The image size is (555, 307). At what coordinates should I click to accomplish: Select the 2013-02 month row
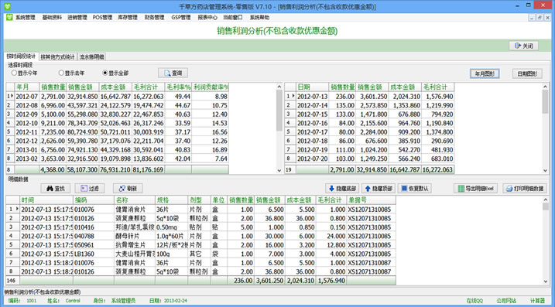117,159
